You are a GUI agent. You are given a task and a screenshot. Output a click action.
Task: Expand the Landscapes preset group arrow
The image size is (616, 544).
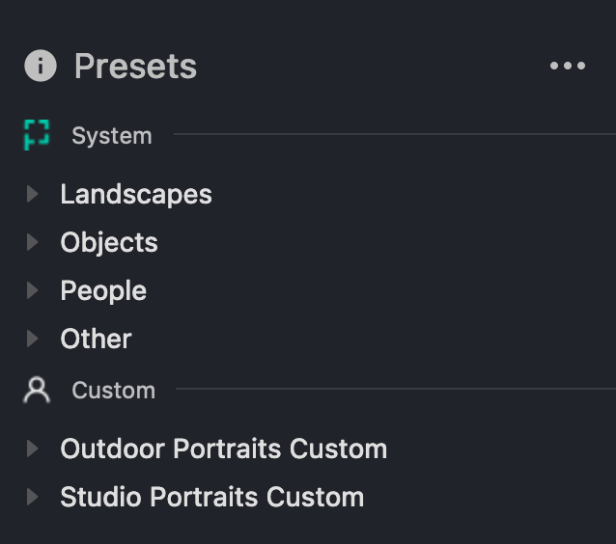coord(33,194)
